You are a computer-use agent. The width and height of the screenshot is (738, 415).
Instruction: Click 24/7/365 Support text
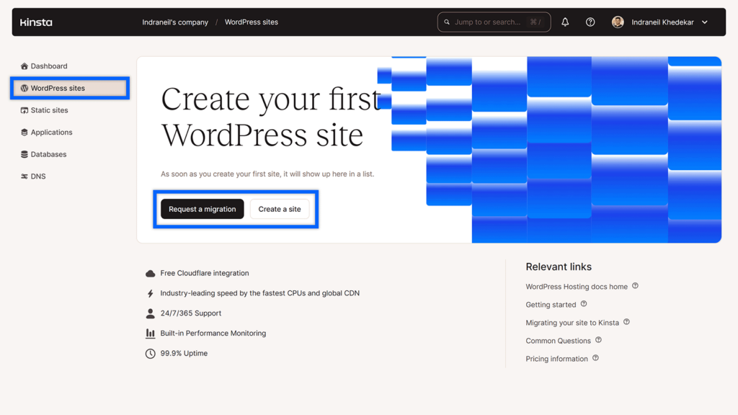pos(190,313)
